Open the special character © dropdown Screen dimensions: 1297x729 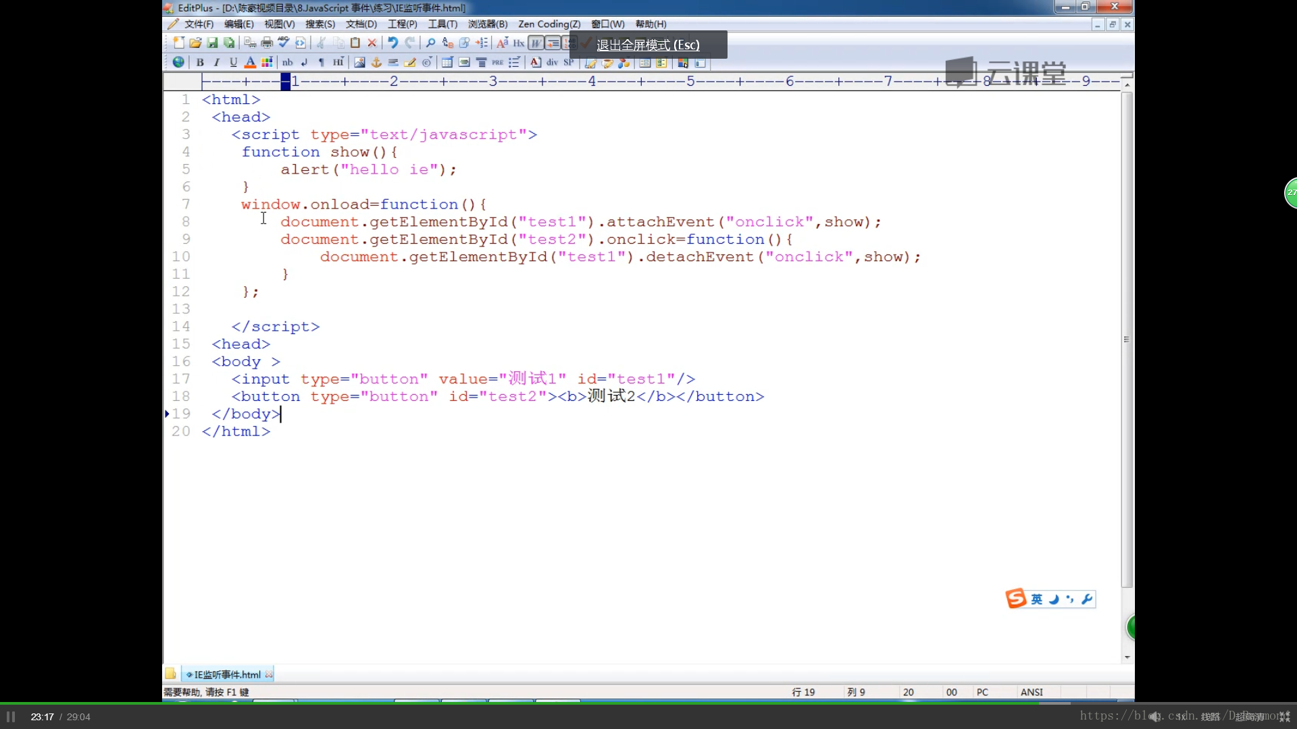tap(427, 62)
